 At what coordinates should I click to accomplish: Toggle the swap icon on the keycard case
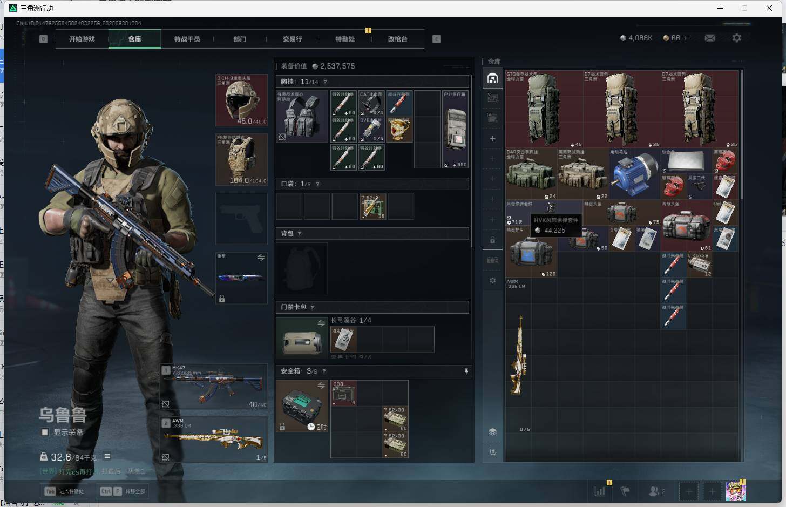pyautogui.click(x=321, y=323)
